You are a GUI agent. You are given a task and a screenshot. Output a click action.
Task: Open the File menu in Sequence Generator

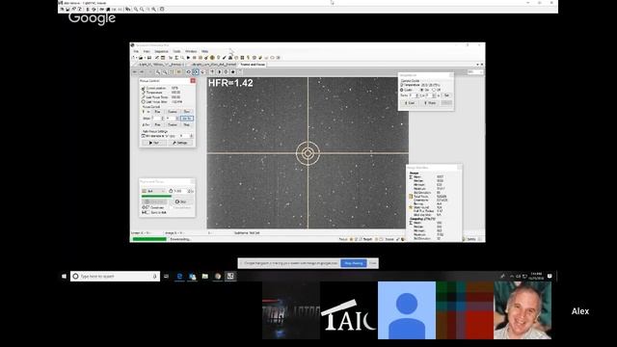(x=136, y=51)
